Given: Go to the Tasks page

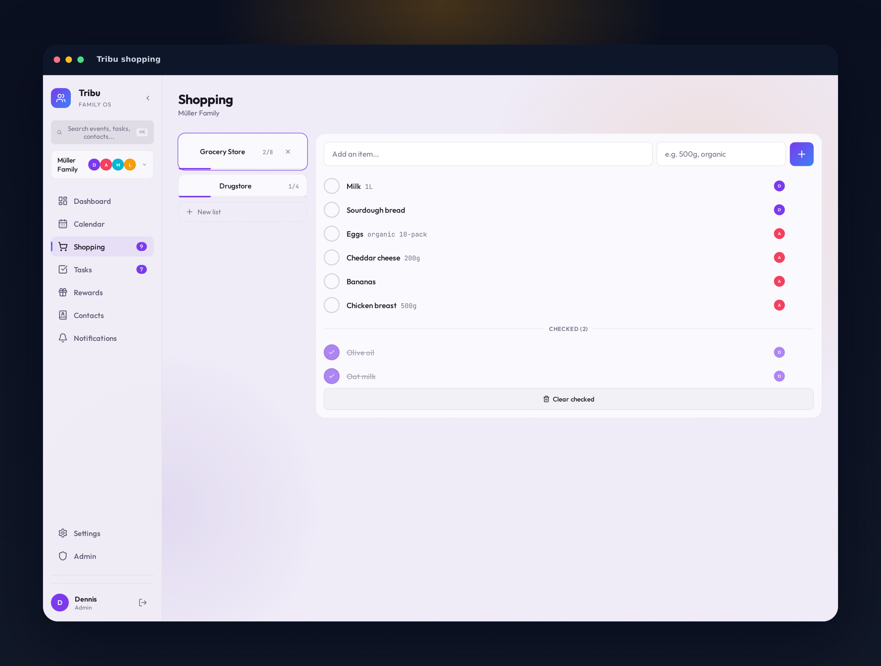Looking at the screenshot, I should coord(102,270).
